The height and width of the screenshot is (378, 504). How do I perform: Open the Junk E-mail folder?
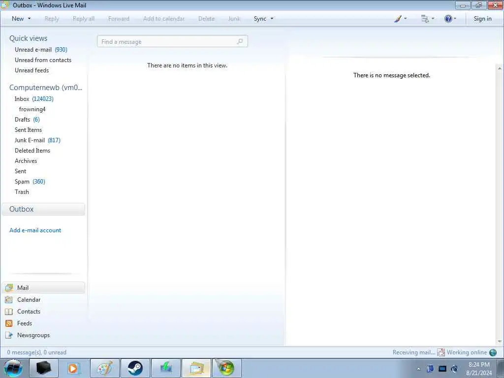(37, 140)
